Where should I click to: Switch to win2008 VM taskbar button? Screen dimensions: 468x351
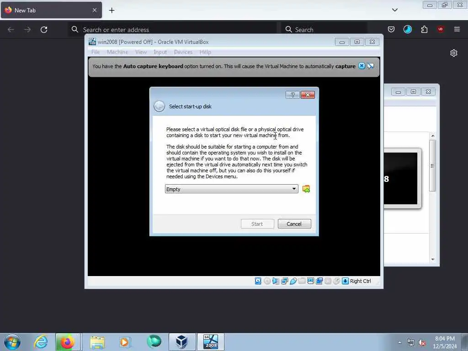[x=210, y=342]
